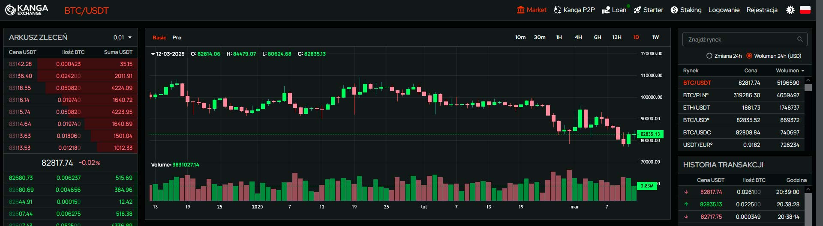Screen dimensions: 823x226
Task: Click the 3.83M volume marker
Action: 647,186
